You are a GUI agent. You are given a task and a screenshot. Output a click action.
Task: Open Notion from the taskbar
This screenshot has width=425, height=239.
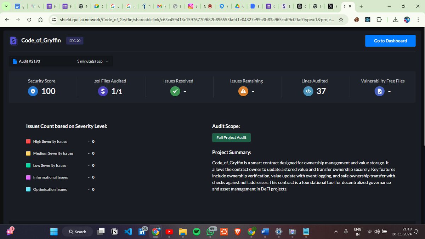click(x=115, y=232)
